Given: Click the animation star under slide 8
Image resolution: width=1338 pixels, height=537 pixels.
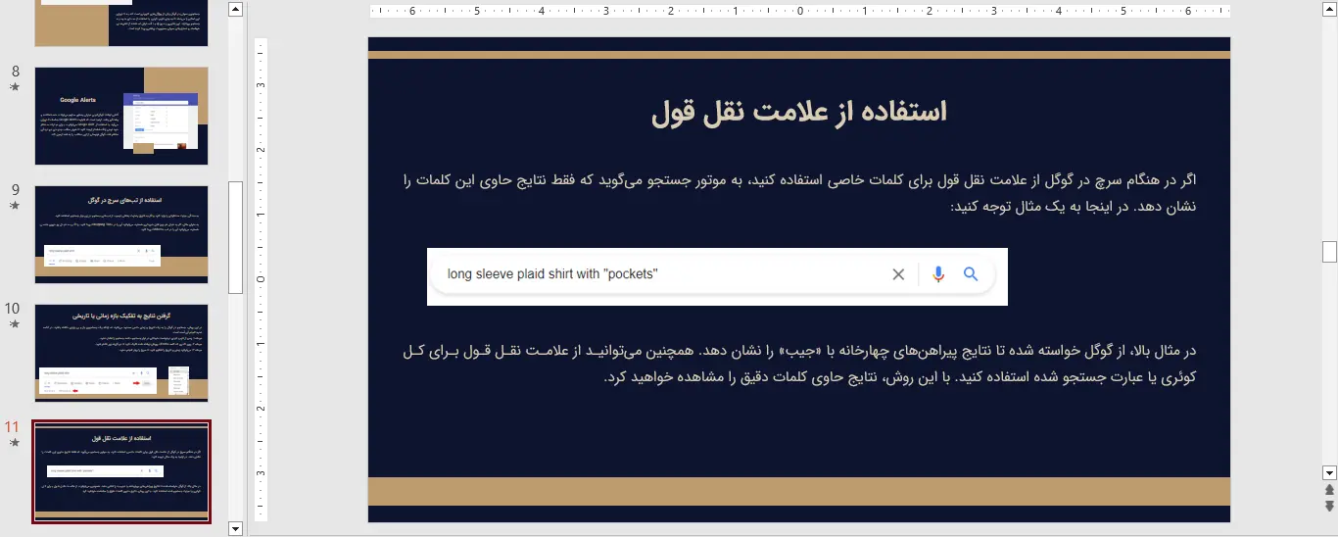Looking at the screenshot, I should click(14, 87).
